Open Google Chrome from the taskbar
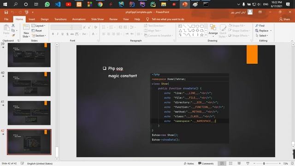The image size is (295, 166). pyautogui.click(x=100, y=4)
